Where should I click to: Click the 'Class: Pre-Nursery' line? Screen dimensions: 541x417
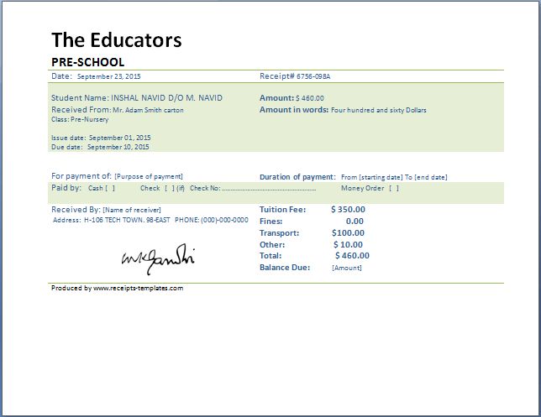(80, 120)
